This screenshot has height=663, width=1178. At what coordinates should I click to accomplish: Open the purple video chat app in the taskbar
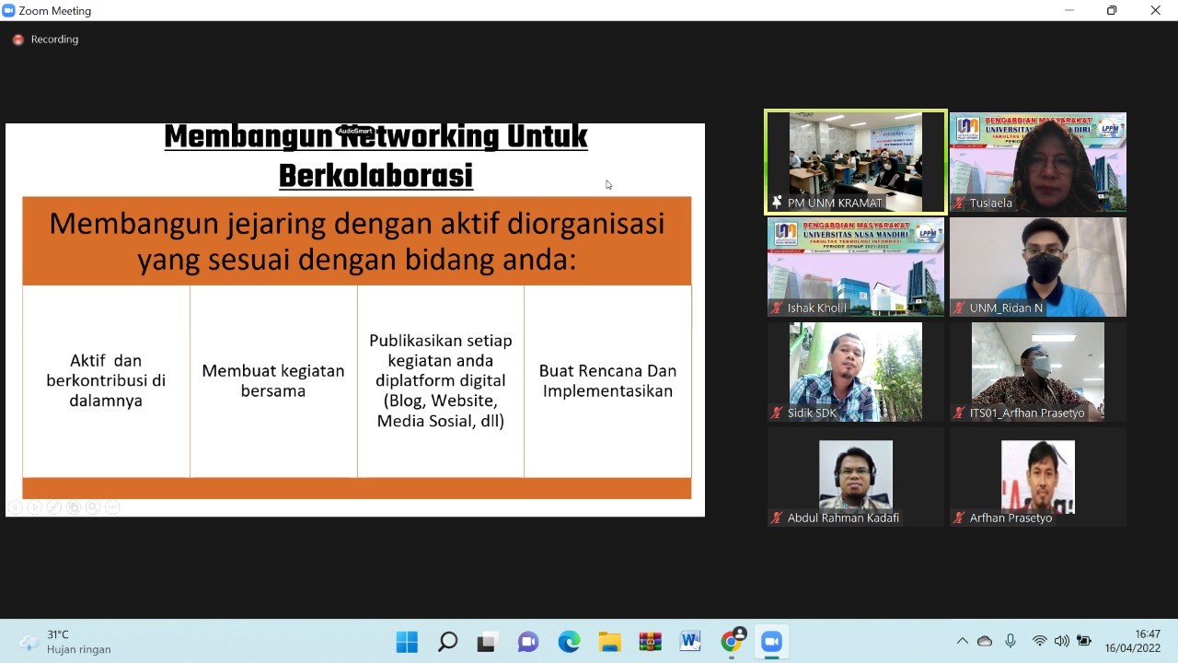pos(528,642)
